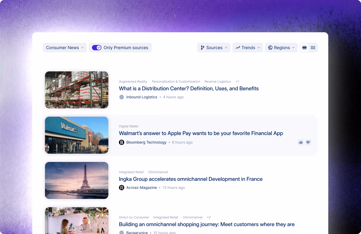Open the Walmart Apple Pay article headline

201,133
